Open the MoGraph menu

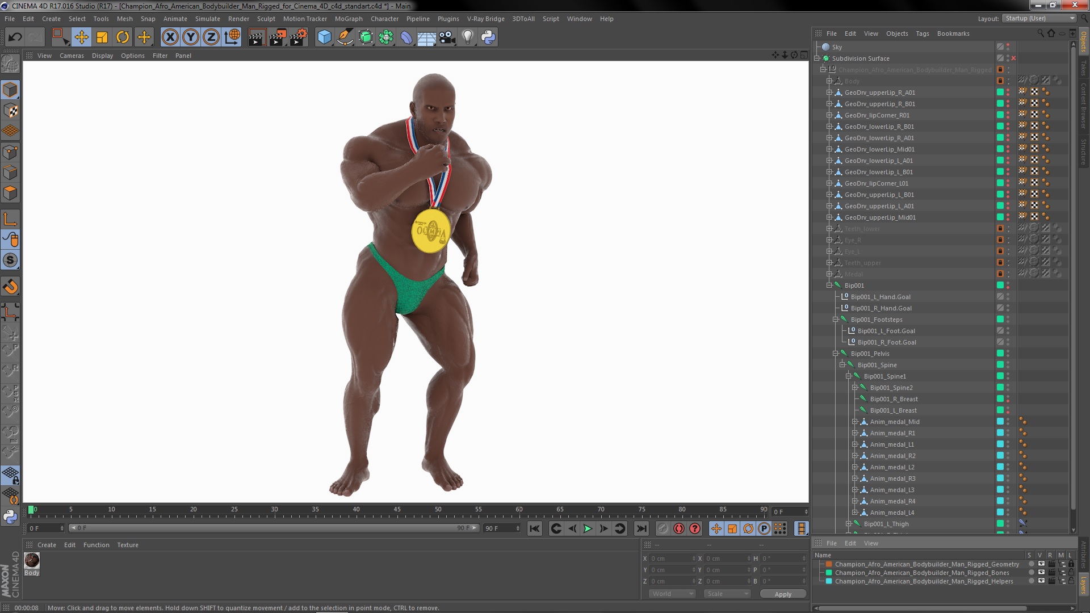tap(349, 19)
